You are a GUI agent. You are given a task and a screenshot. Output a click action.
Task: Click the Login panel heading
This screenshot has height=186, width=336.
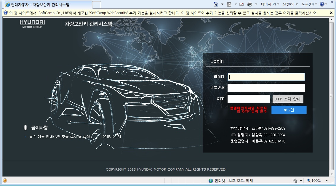tap(217, 61)
